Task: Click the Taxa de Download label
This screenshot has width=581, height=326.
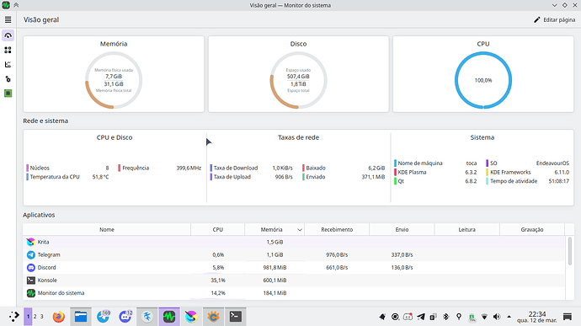Action: click(236, 168)
